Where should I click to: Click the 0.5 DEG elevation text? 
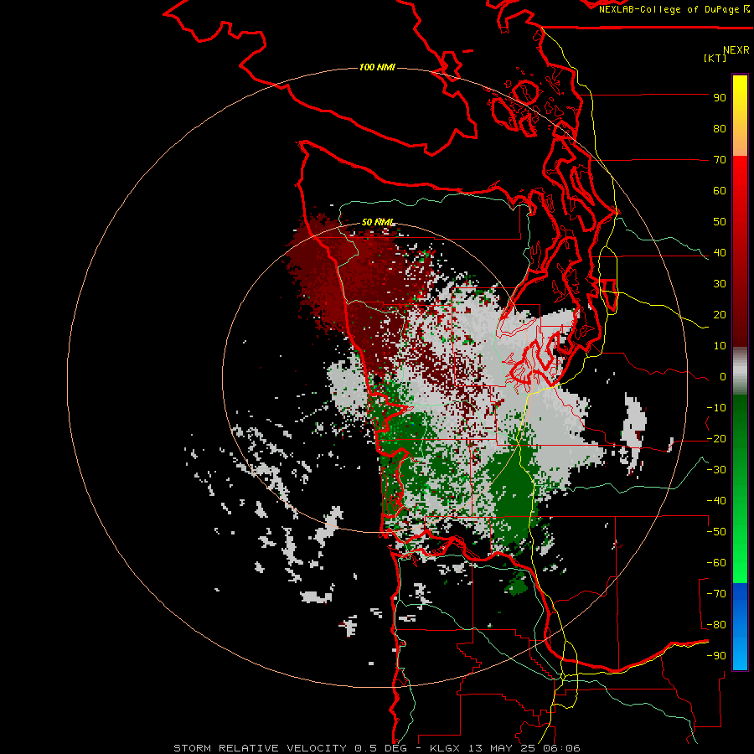380,748
